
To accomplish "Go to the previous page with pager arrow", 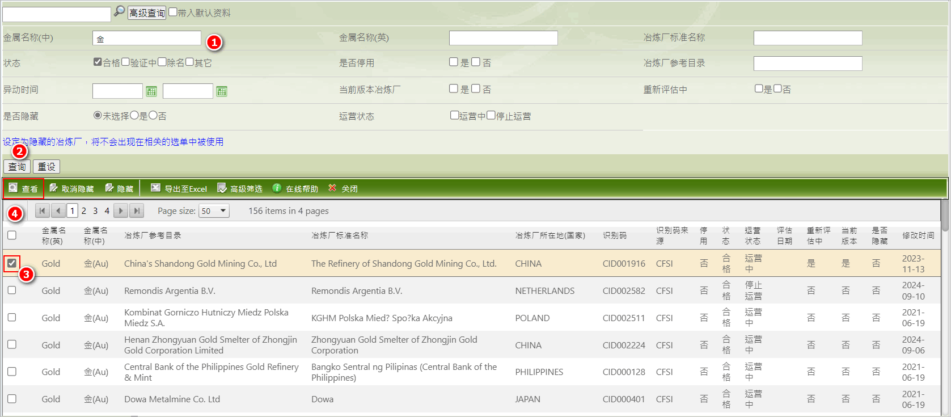I will click(58, 211).
